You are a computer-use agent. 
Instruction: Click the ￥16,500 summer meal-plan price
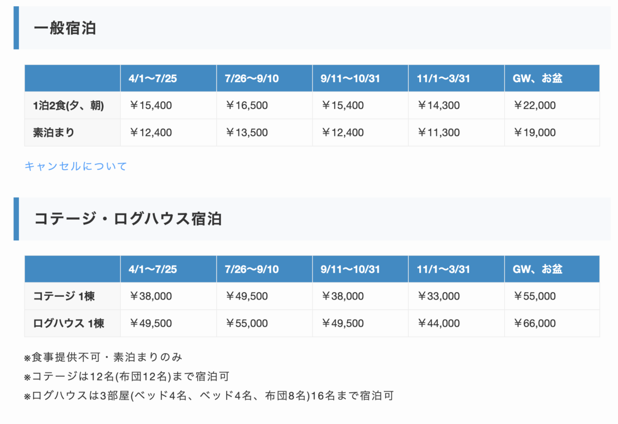click(x=247, y=105)
